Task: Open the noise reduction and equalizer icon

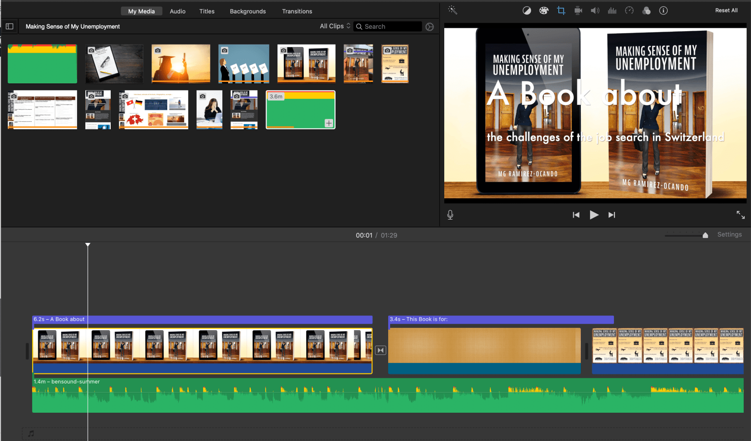Action: click(x=612, y=11)
